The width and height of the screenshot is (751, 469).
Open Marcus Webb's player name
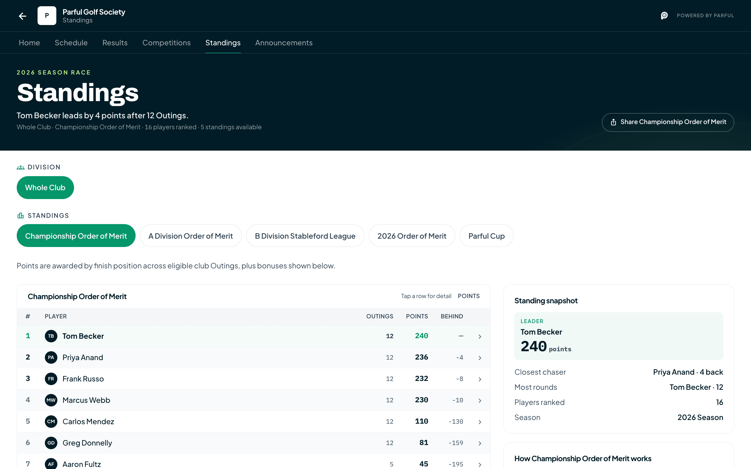(x=86, y=400)
